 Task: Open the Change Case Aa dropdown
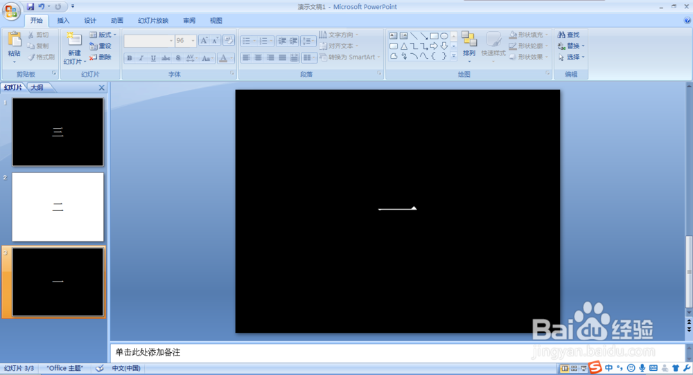[207, 58]
